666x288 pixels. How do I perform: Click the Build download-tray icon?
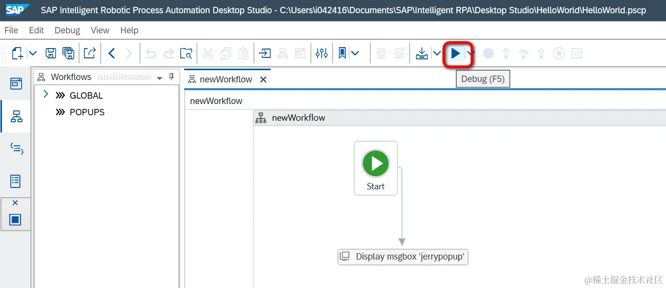(x=421, y=53)
